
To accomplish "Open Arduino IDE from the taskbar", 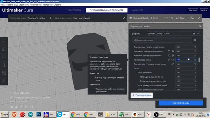I will tap(31, 114).
